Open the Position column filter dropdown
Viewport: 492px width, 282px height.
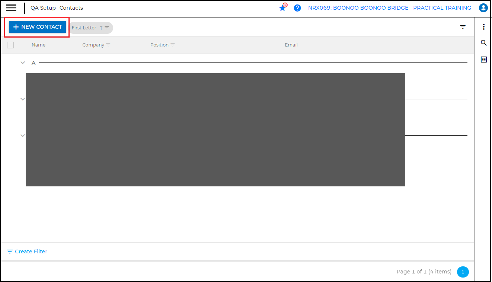[x=173, y=45]
